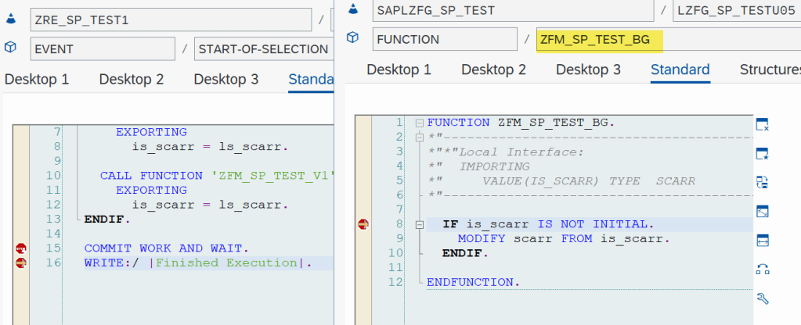Click 'ENDIF.' on line 10 of right editor
Viewport: 801px width, 325px height.
(x=465, y=253)
